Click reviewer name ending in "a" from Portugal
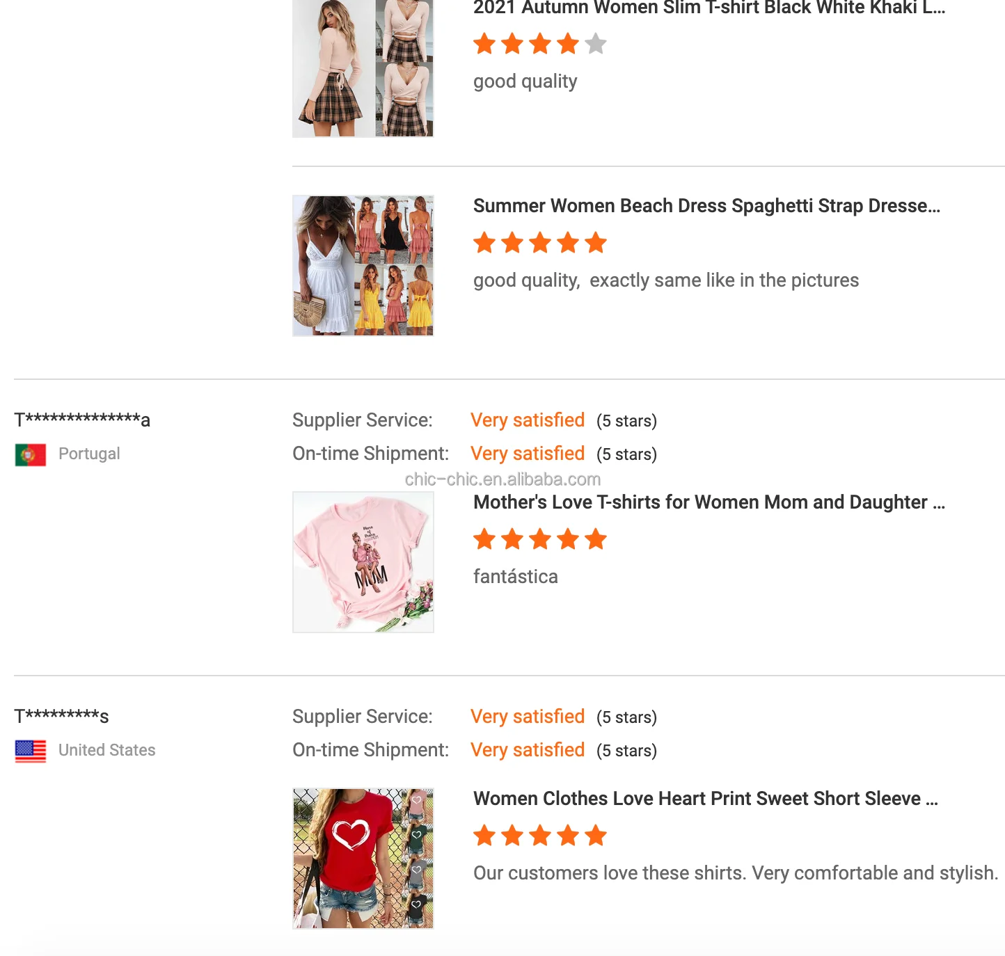This screenshot has width=1005, height=956. [x=82, y=420]
